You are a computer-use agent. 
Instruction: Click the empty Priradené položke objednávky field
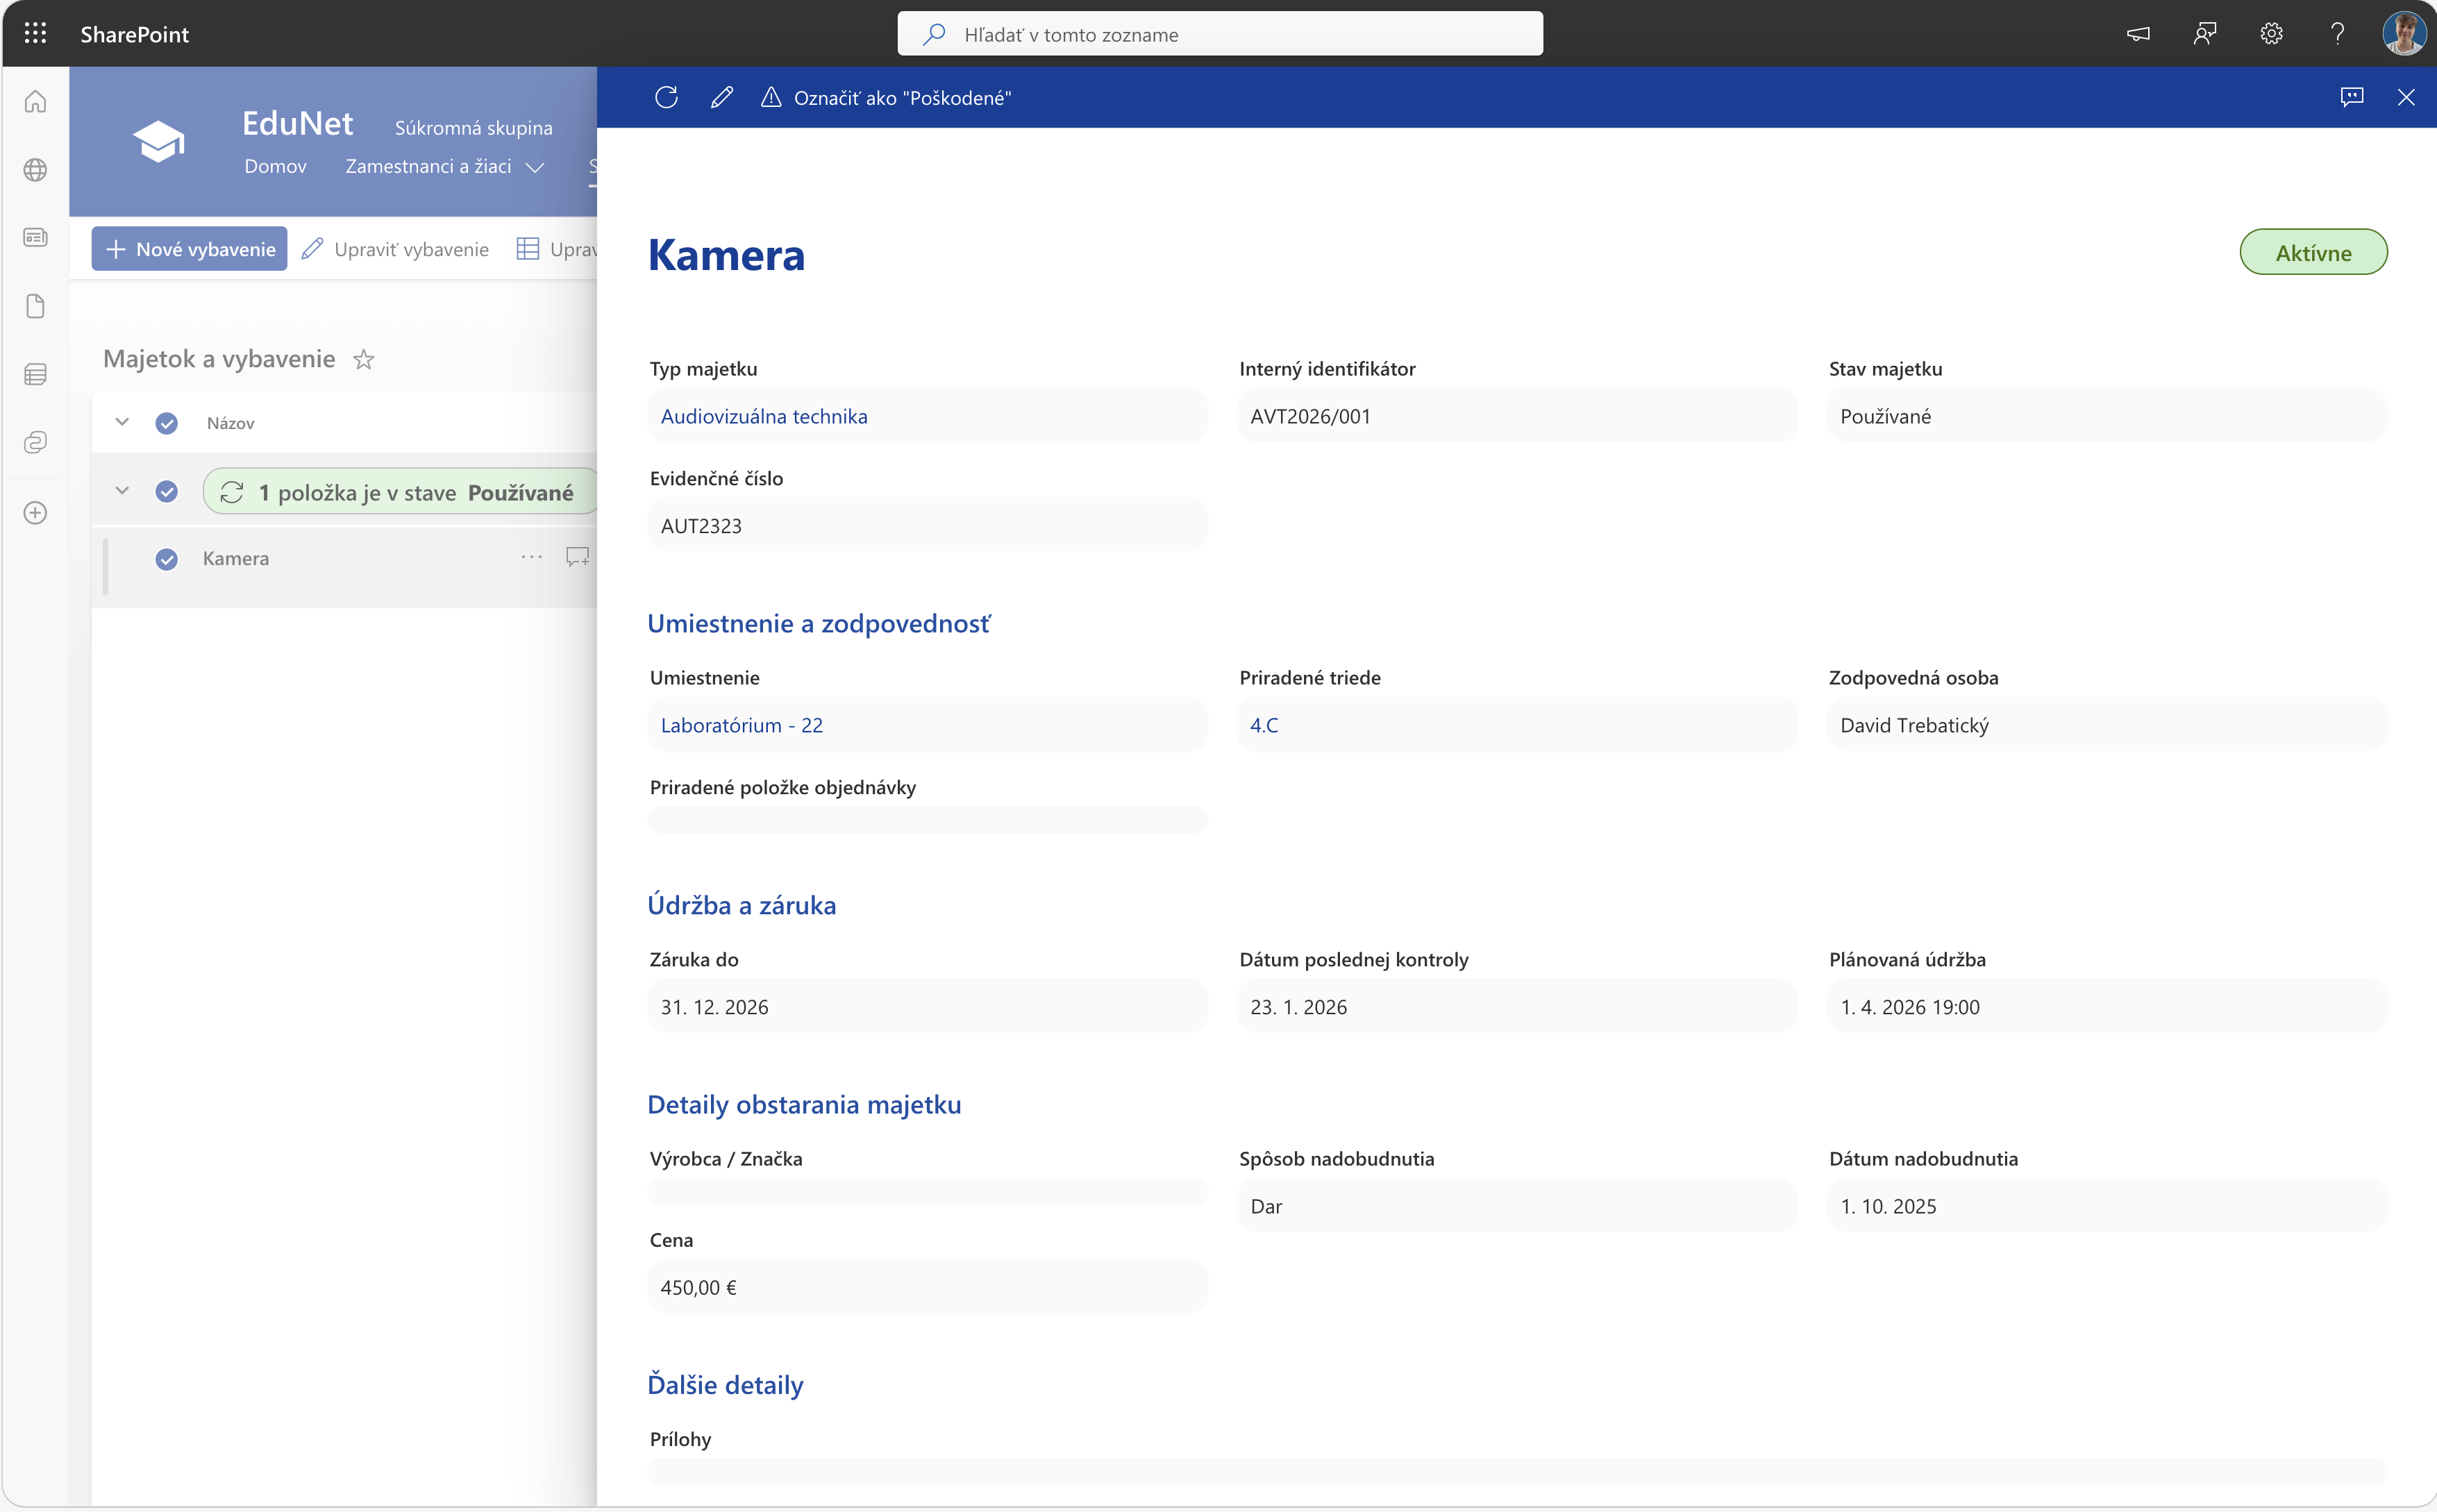(x=927, y=820)
